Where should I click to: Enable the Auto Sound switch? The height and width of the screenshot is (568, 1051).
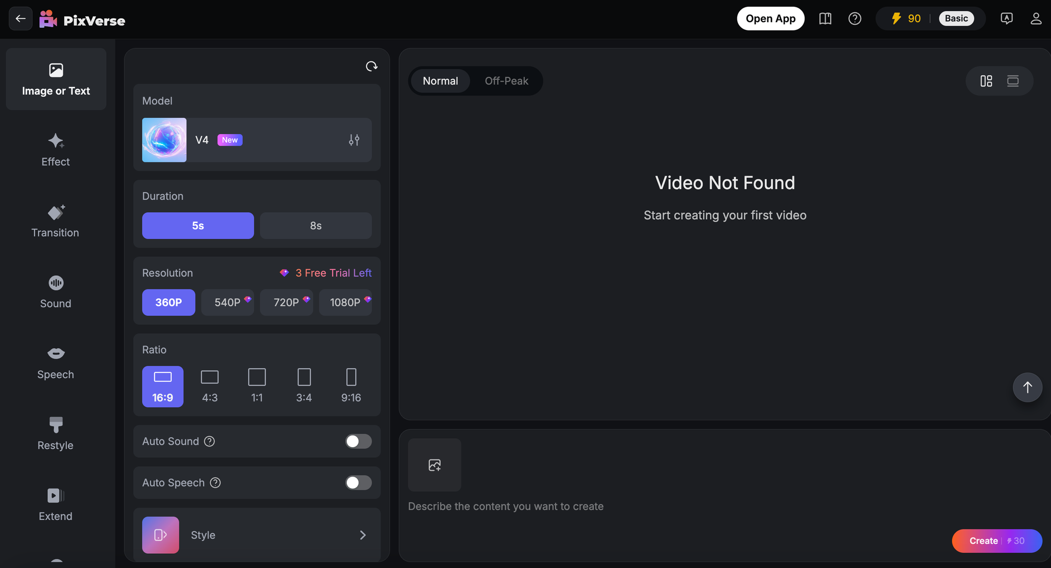click(358, 441)
